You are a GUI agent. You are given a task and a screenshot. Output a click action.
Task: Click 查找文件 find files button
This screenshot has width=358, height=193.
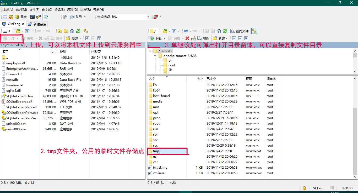coord(240,31)
